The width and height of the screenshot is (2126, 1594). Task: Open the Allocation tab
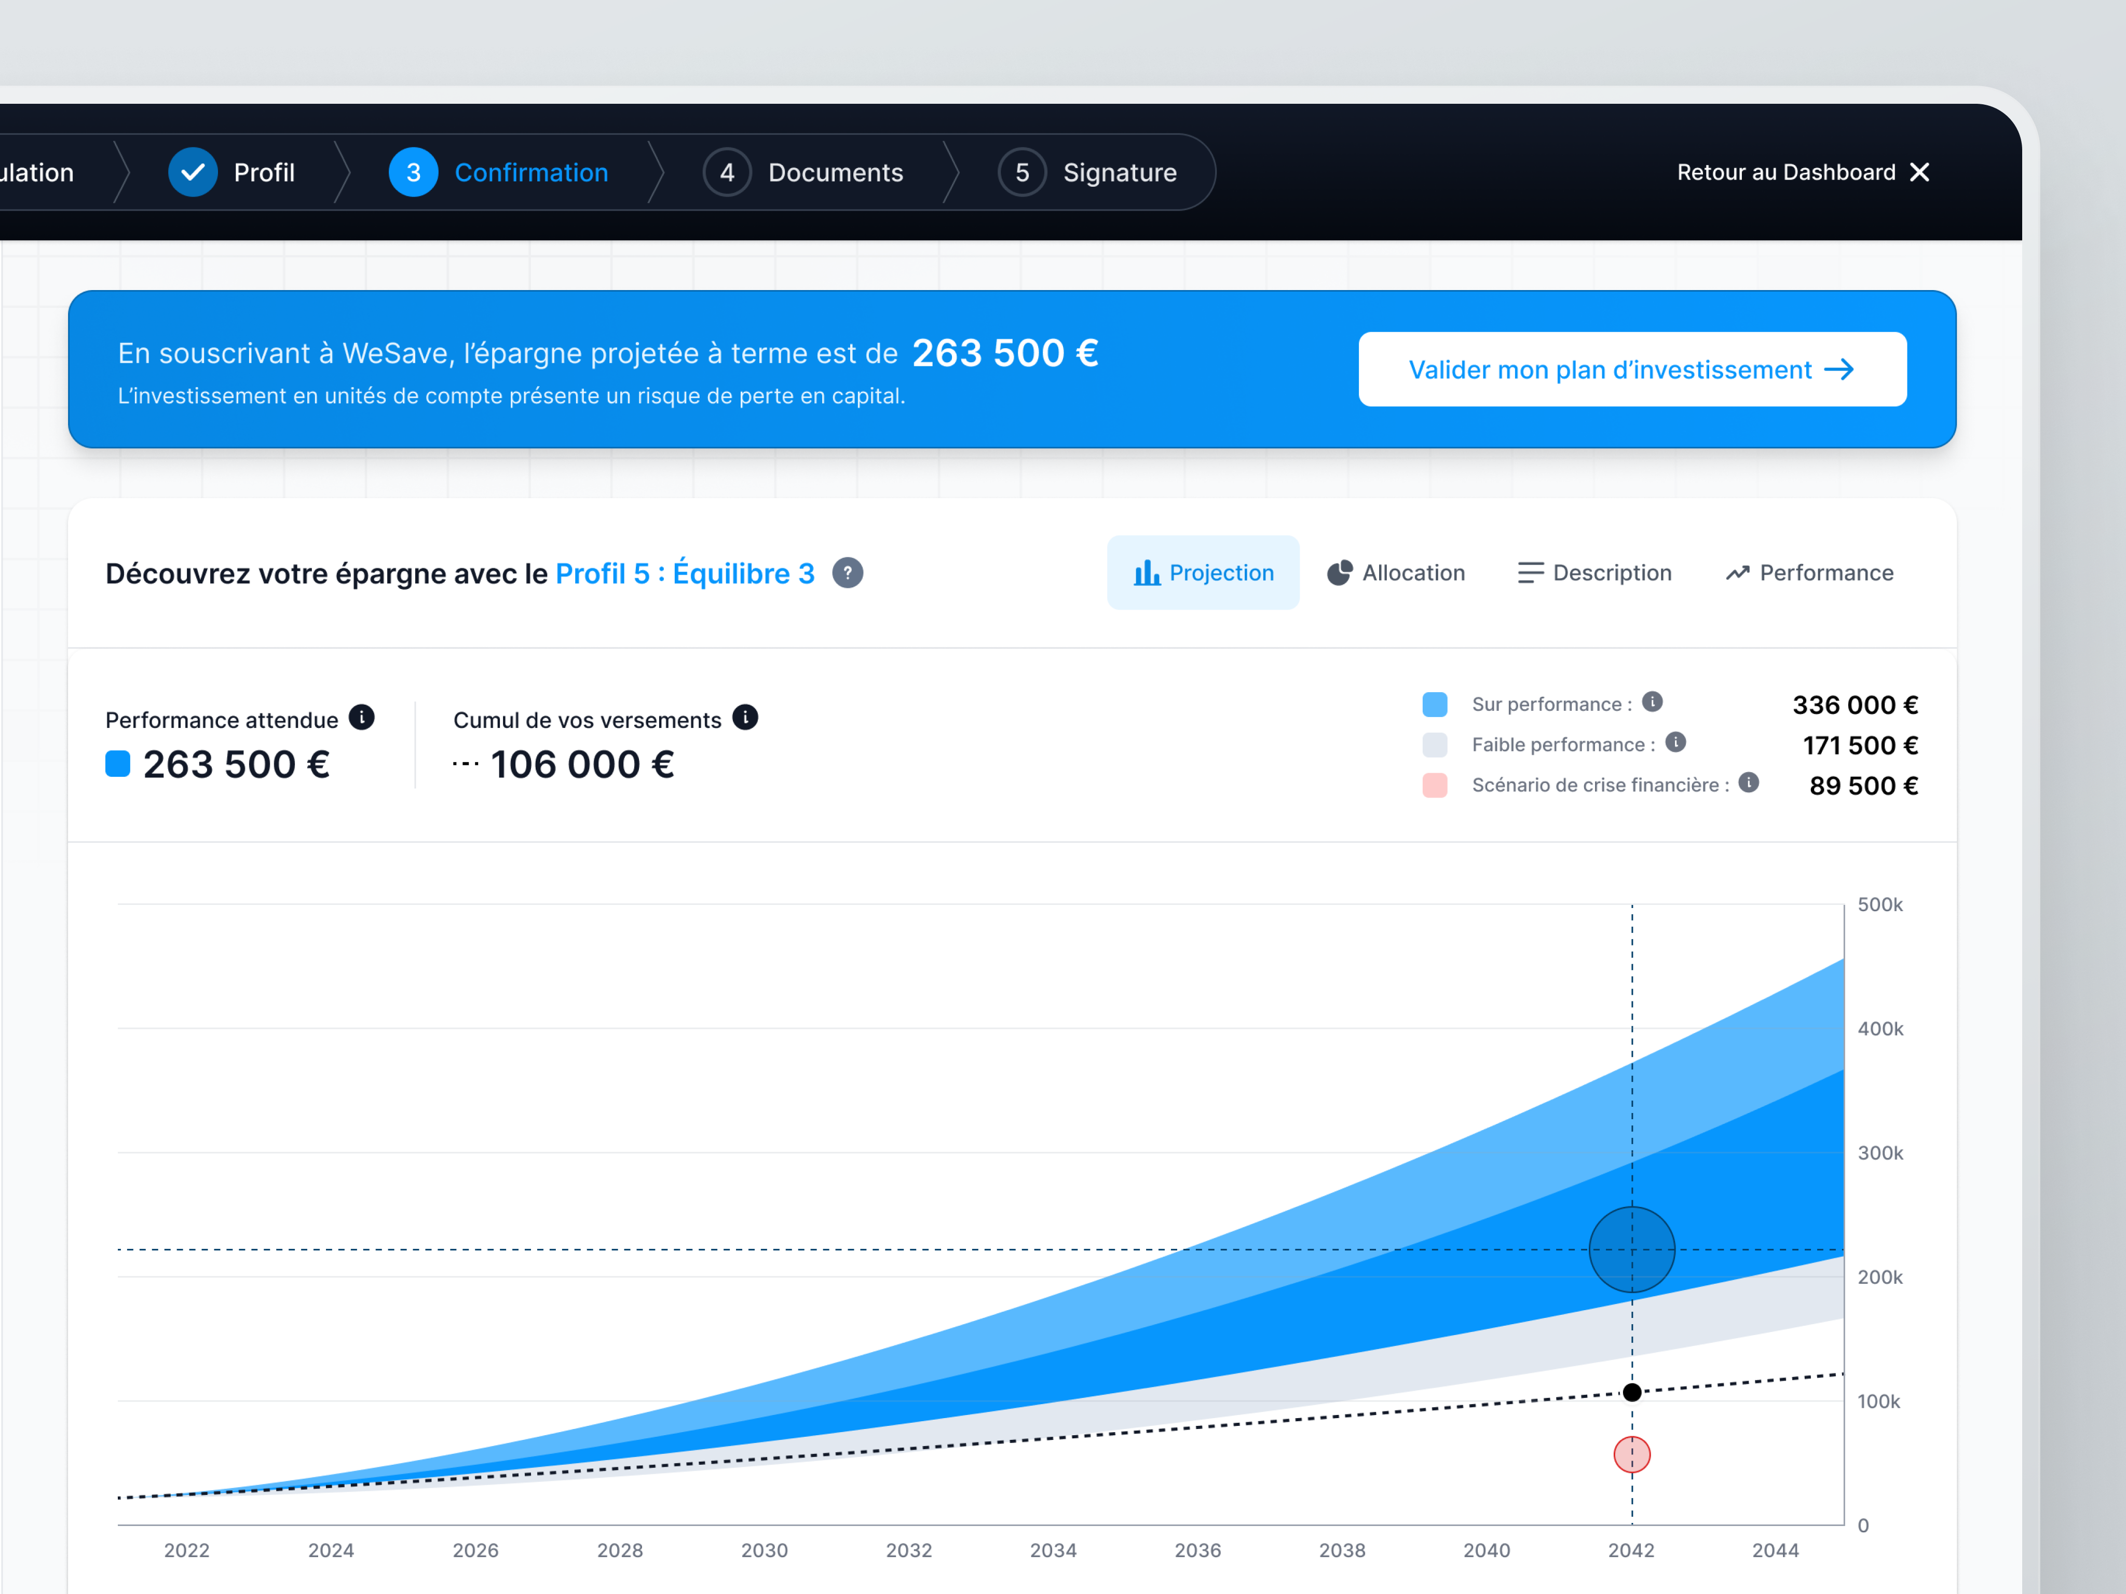(x=1396, y=573)
